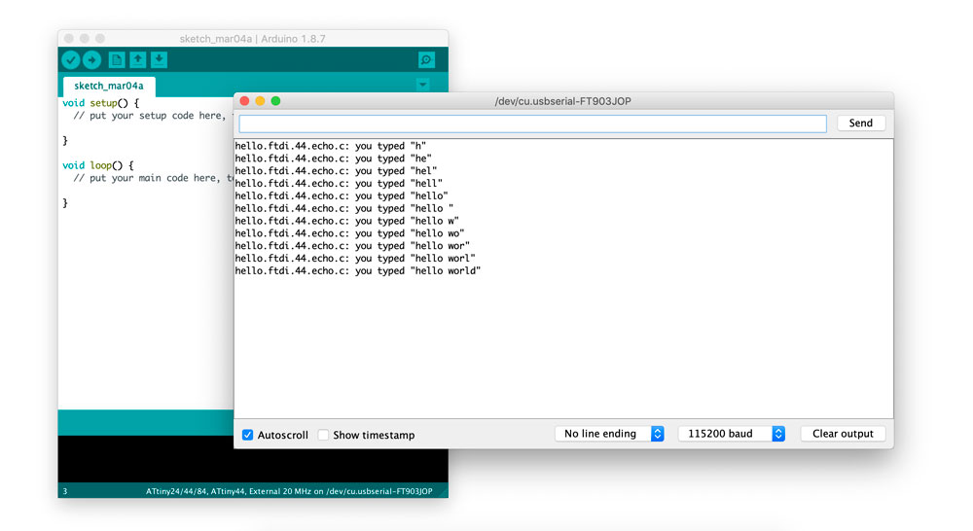Open the 115200 baud dropdown
The image size is (973, 531).
point(732,434)
